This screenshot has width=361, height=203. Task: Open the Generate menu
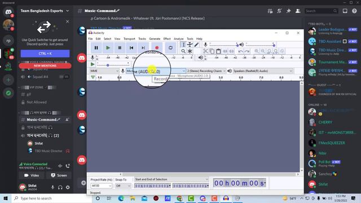155,39
